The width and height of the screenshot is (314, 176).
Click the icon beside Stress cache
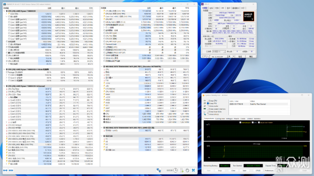click(205, 106)
